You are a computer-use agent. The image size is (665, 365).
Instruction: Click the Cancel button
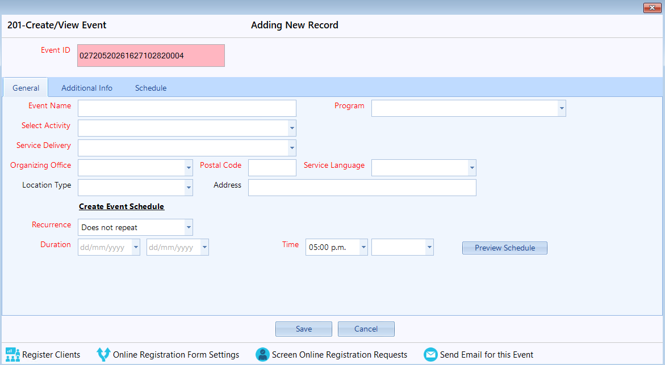click(x=366, y=329)
